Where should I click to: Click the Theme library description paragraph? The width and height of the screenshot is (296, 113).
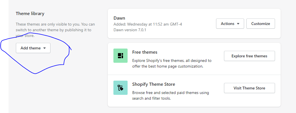pos(55,30)
